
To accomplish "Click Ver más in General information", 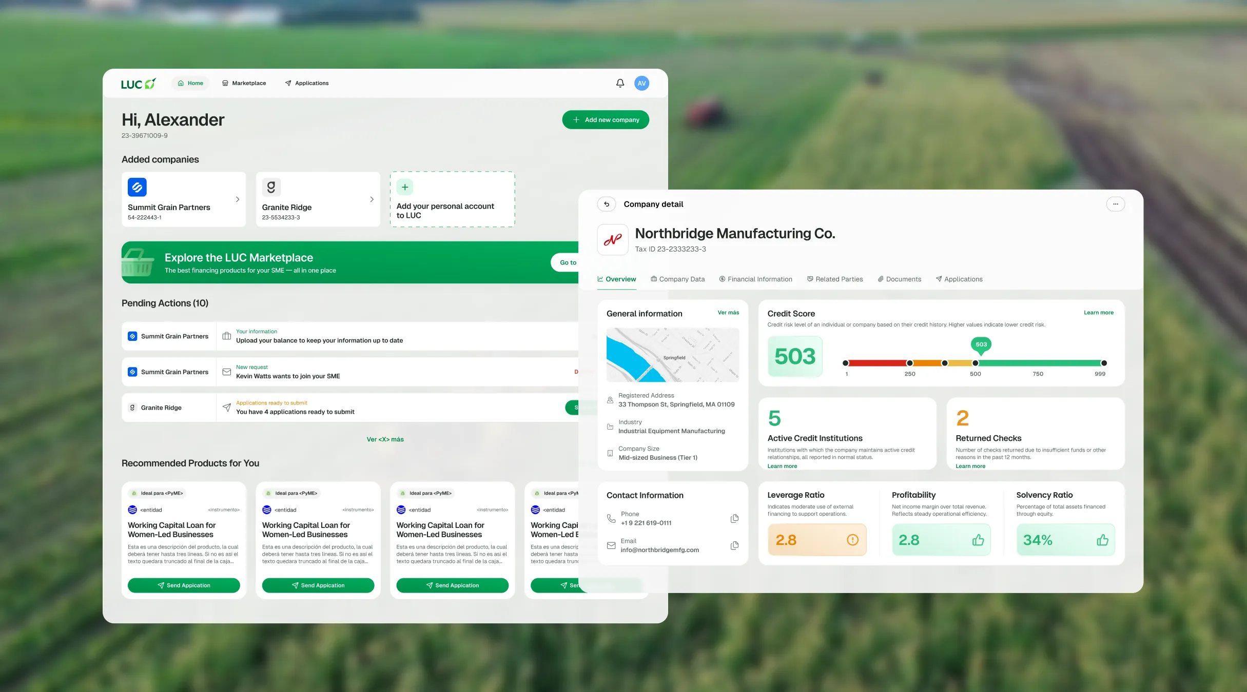I will pyautogui.click(x=728, y=313).
